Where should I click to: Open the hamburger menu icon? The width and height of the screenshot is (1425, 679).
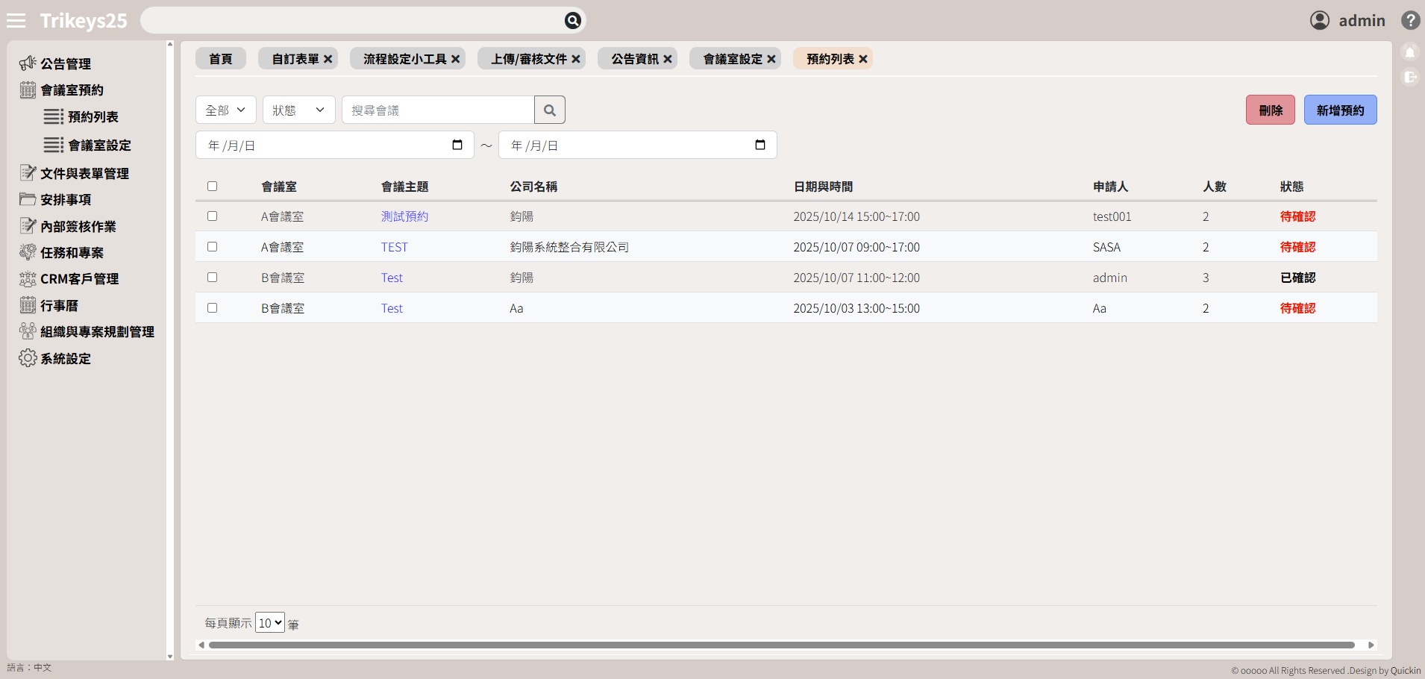[x=16, y=21]
